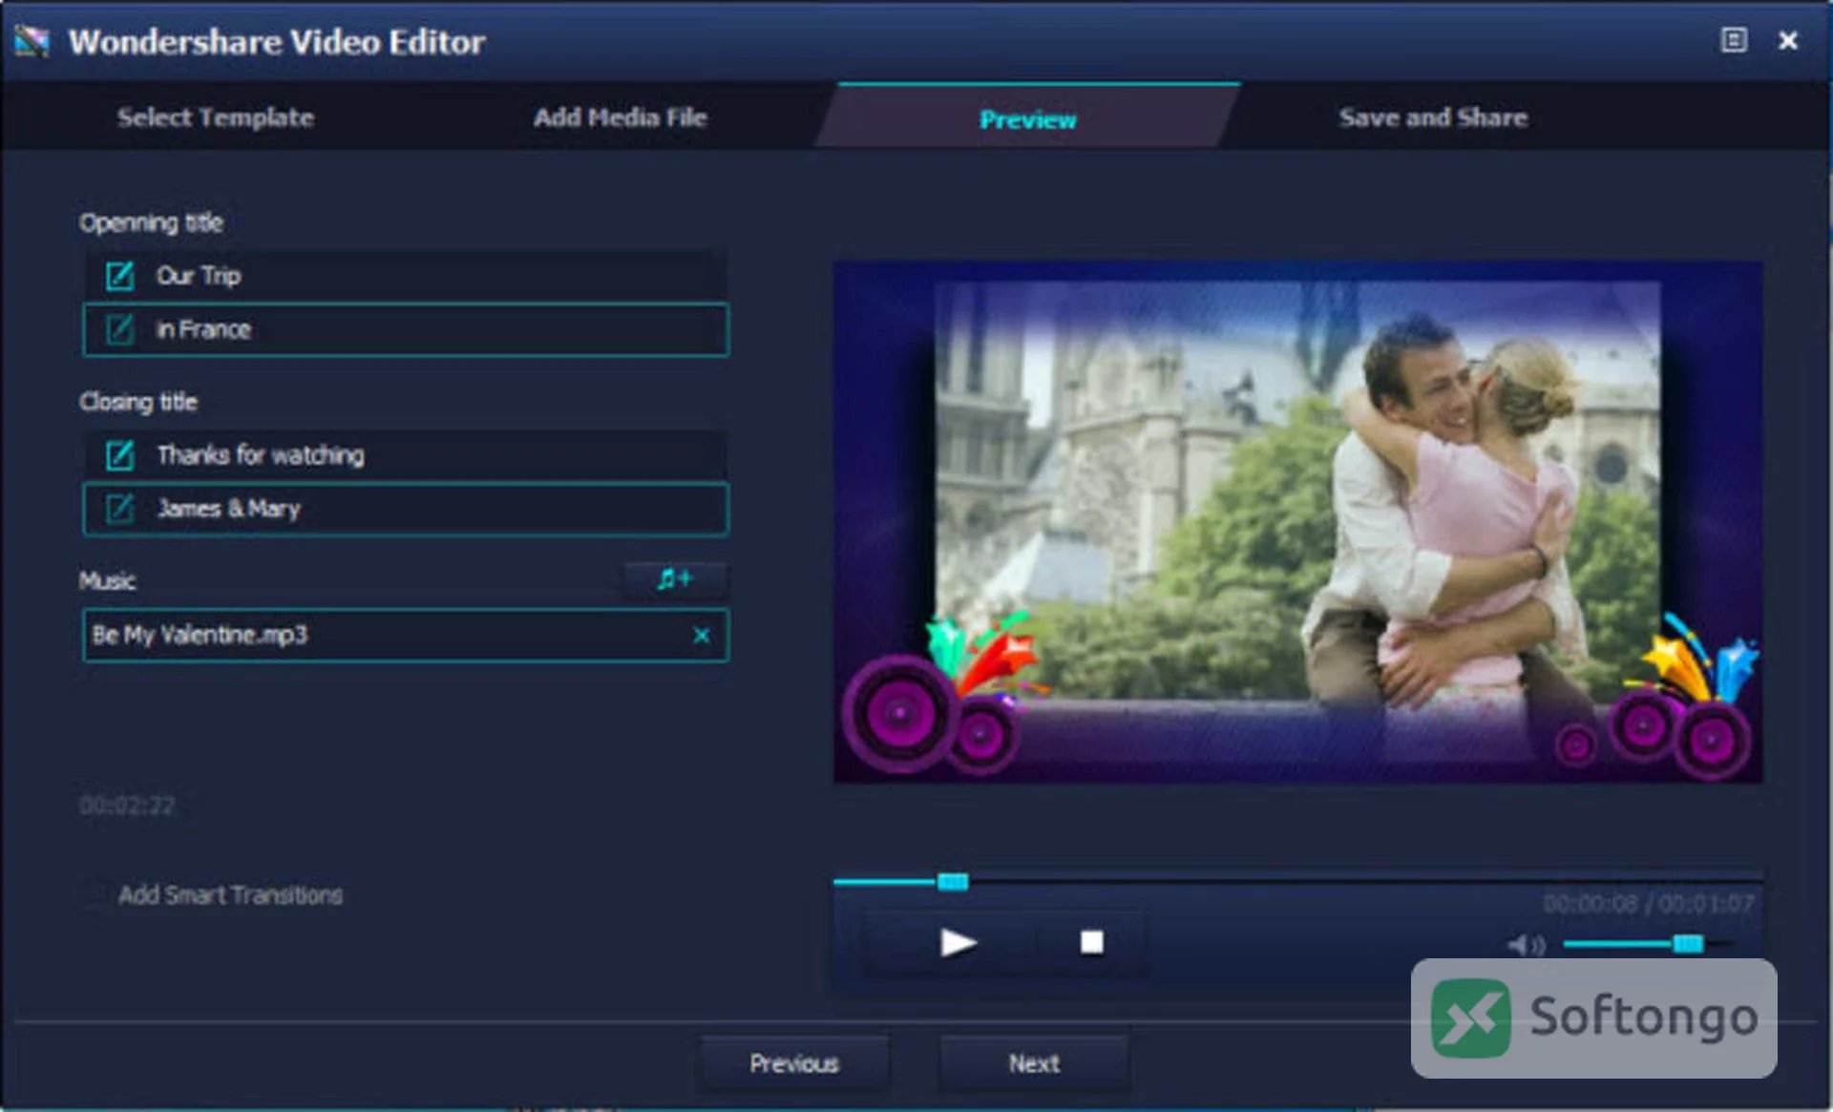
Task: Remove Be My Valentine.mp3 with the X icon
Action: 702,635
